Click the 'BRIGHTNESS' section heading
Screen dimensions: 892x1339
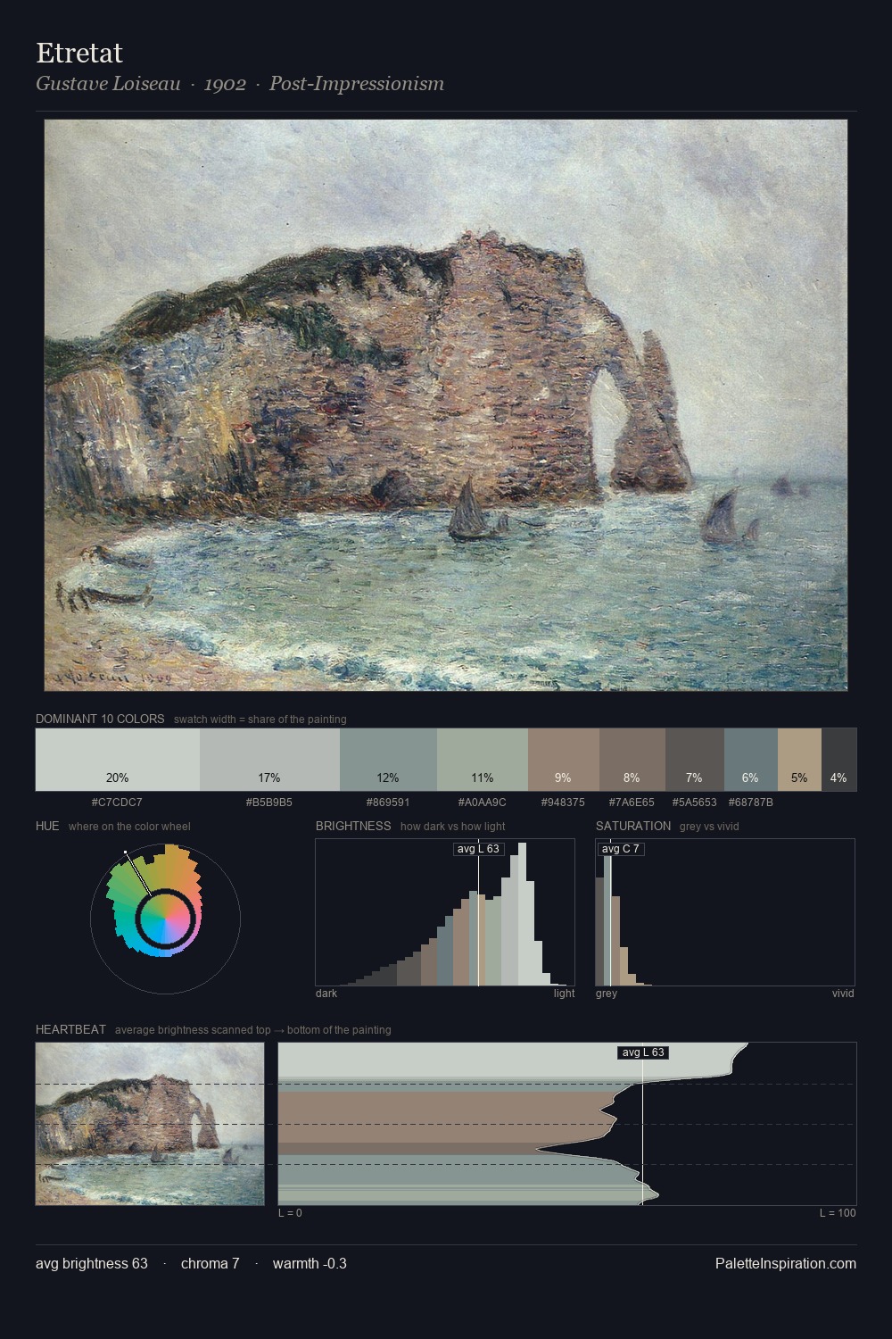pos(353,826)
